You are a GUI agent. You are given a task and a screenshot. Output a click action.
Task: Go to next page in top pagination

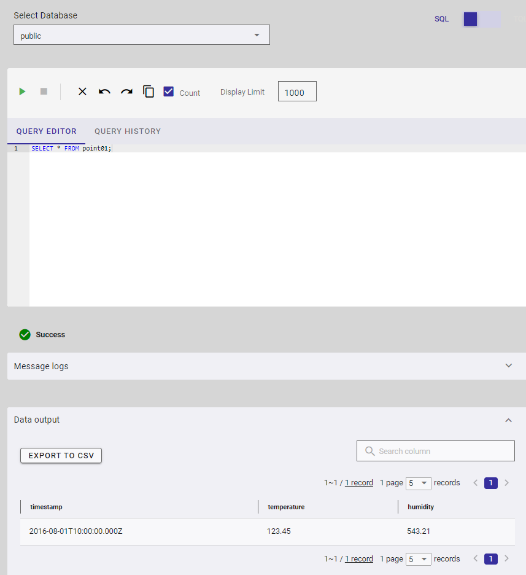click(x=506, y=483)
